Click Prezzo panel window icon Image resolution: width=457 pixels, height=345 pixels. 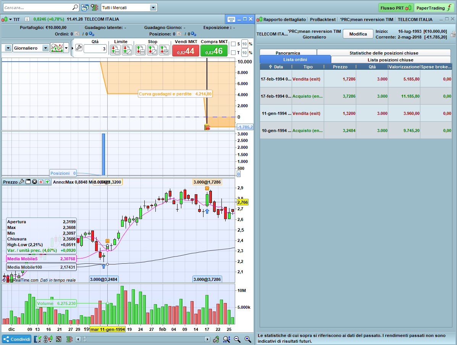point(28,182)
